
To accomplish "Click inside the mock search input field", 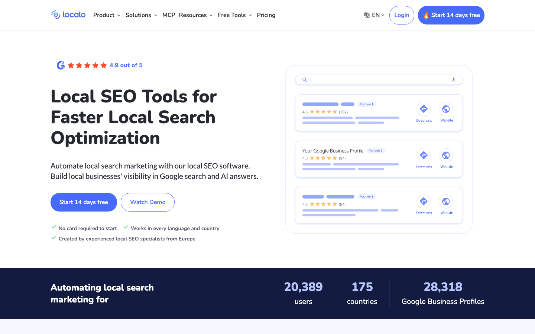I will click(x=379, y=80).
